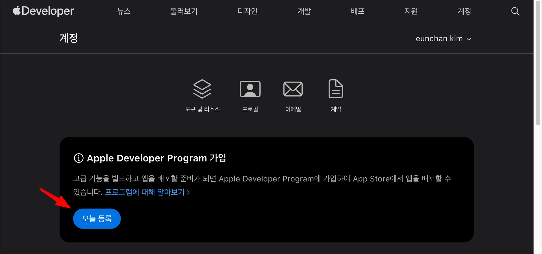Image resolution: width=542 pixels, height=254 pixels.
Task: Open the 배포 menu item
Action: (x=358, y=11)
